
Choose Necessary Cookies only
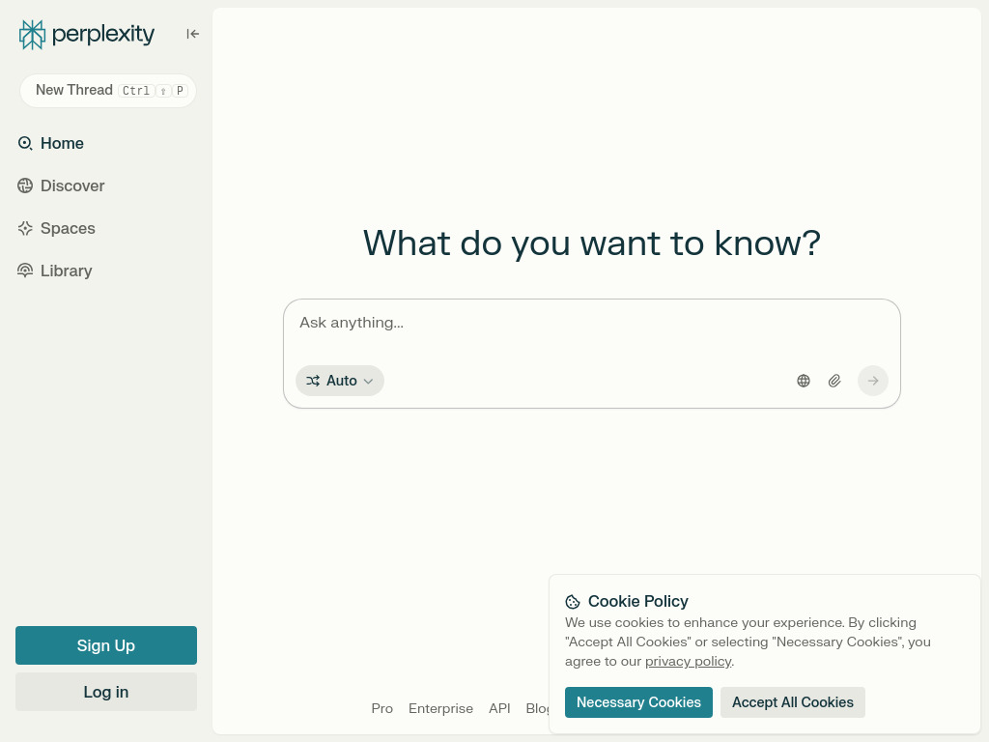click(x=638, y=702)
